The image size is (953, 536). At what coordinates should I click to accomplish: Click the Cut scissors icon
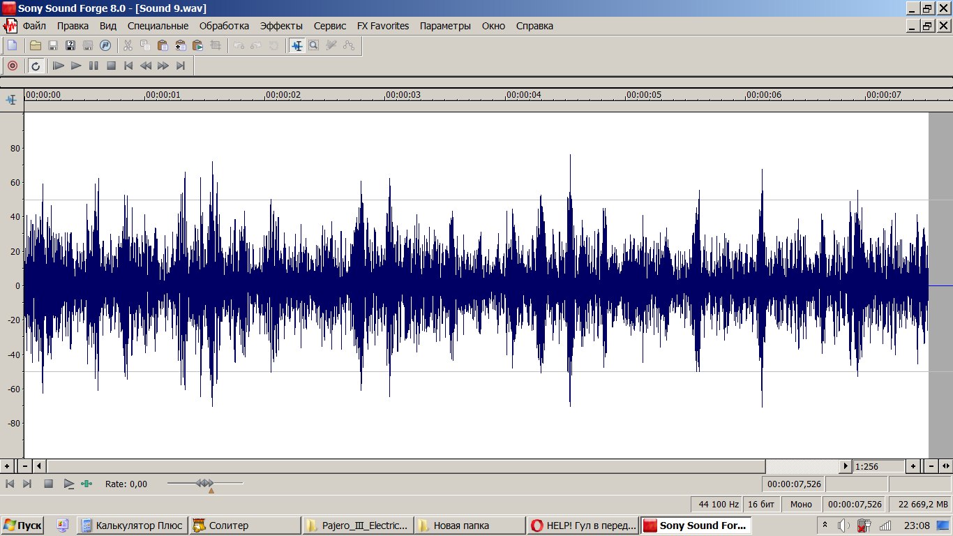point(128,45)
